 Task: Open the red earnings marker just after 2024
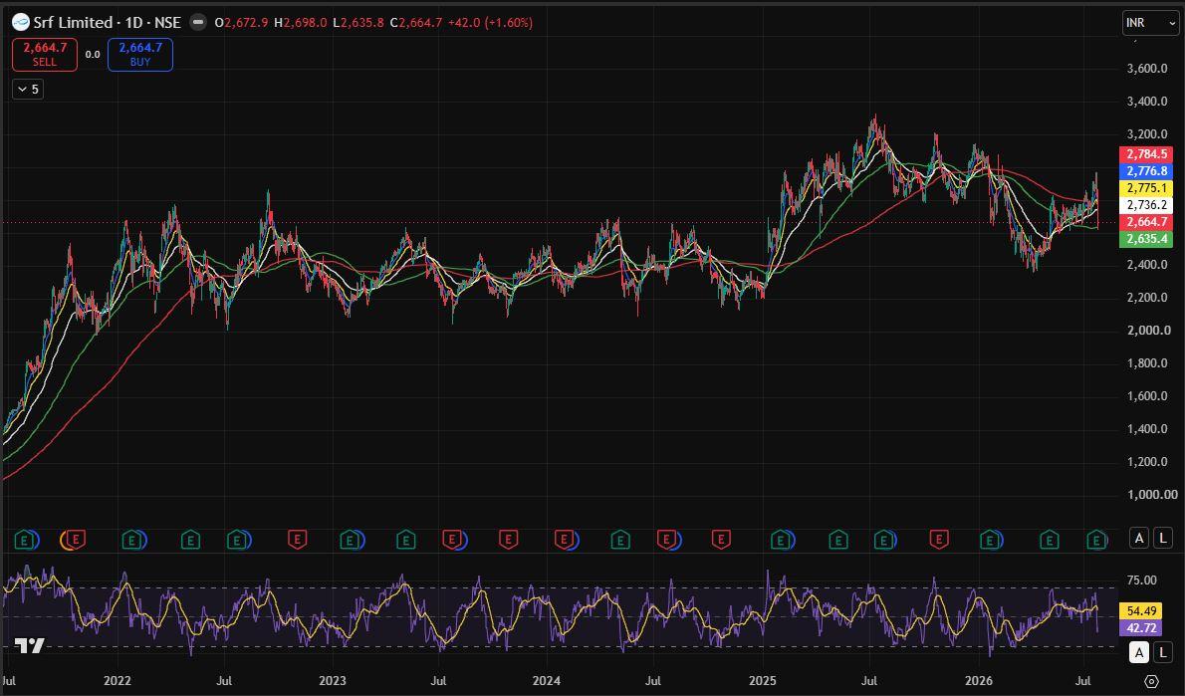566,540
